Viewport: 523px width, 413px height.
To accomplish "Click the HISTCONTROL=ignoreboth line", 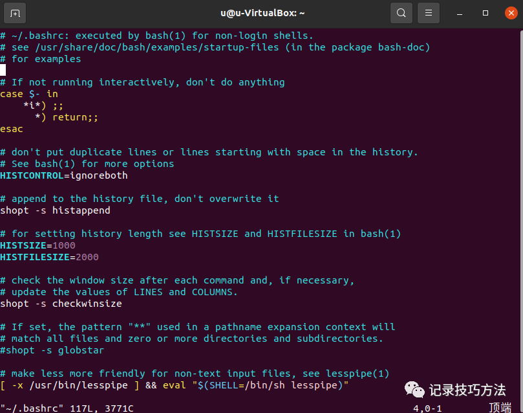I will click(64, 175).
